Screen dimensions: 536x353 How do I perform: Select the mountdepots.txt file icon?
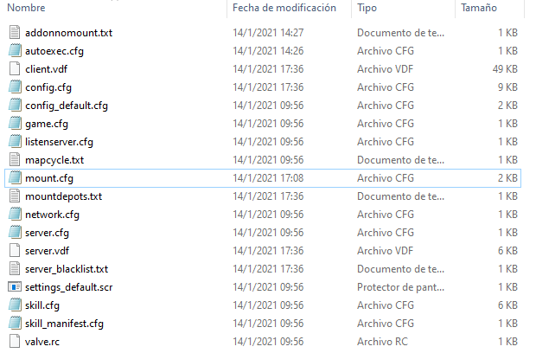pos(15,196)
